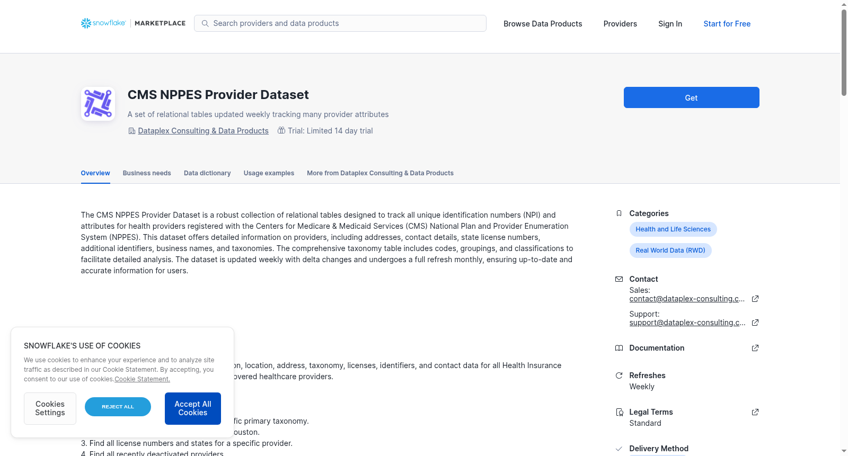Click the Categories bookmark icon
Image resolution: width=848 pixels, height=456 pixels.
click(x=619, y=213)
